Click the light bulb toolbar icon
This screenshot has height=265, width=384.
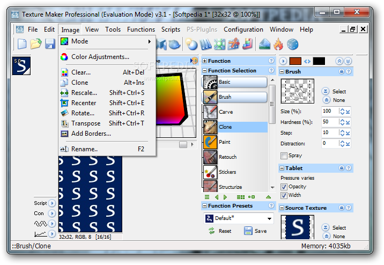(191, 45)
